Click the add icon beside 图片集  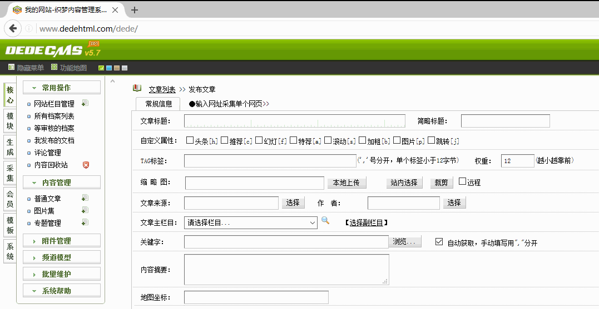[x=85, y=210]
